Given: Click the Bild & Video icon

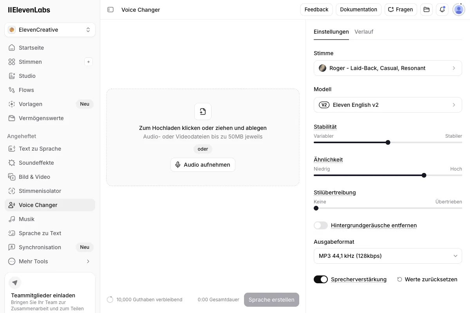Looking at the screenshot, I should pyautogui.click(x=12, y=177).
